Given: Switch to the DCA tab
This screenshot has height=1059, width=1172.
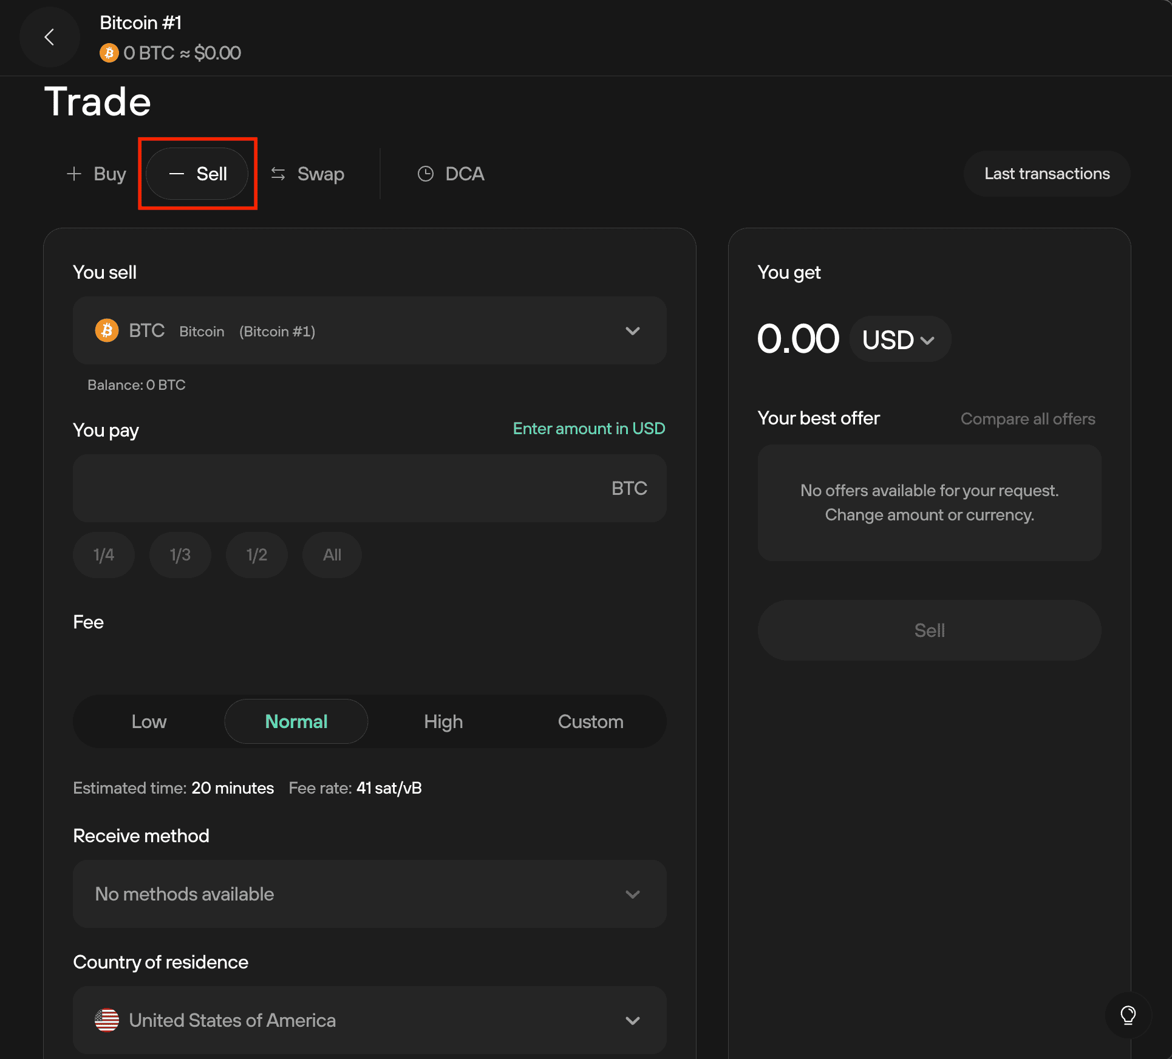Looking at the screenshot, I should [451, 174].
